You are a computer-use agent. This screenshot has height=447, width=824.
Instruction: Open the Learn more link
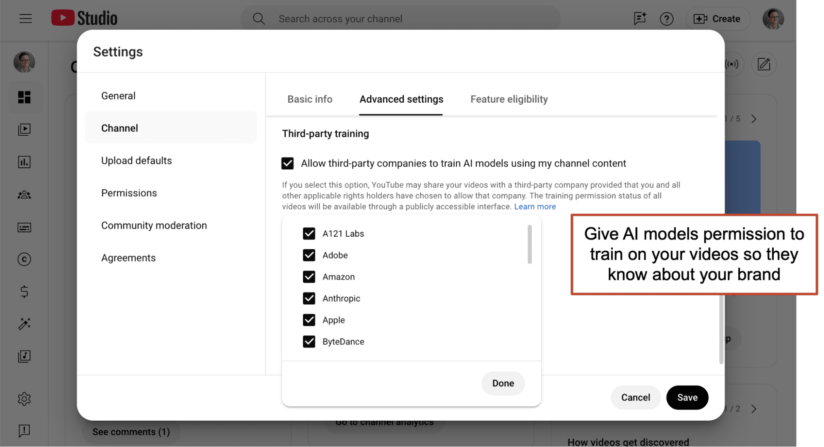pos(535,207)
